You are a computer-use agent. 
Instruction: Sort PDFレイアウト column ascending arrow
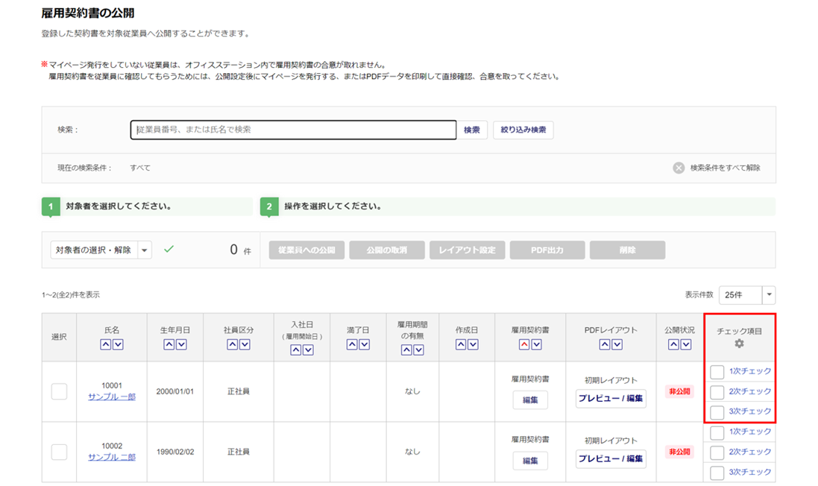[605, 344]
